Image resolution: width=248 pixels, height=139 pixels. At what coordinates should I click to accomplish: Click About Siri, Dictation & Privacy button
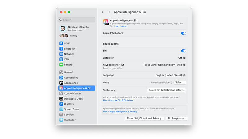click(x=145, y=118)
